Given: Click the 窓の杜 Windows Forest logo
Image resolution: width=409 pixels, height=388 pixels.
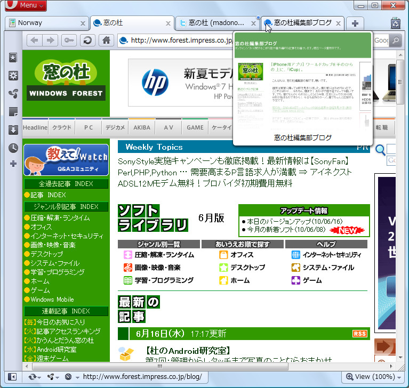Looking at the screenshot, I should coord(66,80).
